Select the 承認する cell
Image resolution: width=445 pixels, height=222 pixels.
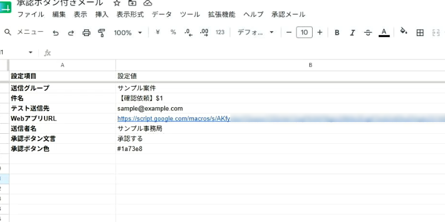(x=280, y=139)
